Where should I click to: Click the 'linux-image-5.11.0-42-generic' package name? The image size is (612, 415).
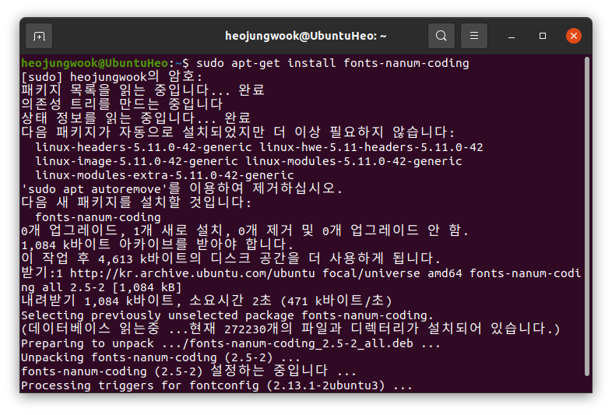click(136, 161)
